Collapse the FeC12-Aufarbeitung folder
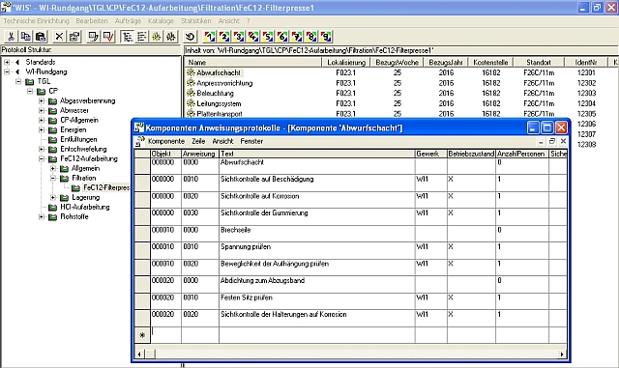 pos(42,158)
